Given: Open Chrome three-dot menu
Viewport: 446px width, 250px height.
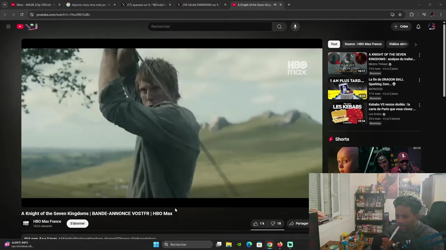Looking at the screenshot, I should [x=441, y=15].
